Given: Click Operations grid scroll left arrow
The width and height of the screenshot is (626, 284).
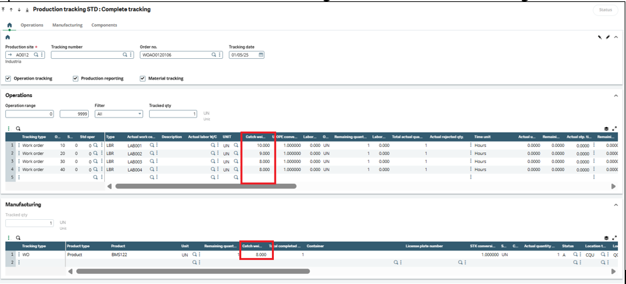Looking at the screenshot, I should pos(110,186).
